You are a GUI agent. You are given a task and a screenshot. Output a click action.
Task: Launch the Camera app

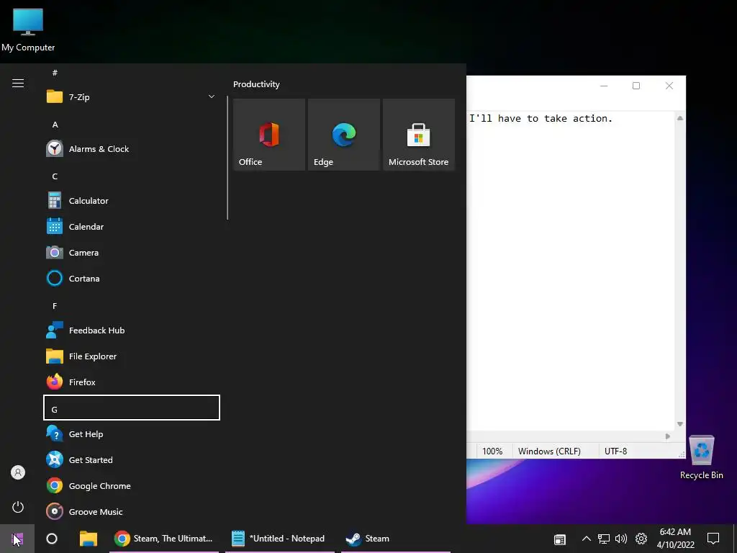131,253
